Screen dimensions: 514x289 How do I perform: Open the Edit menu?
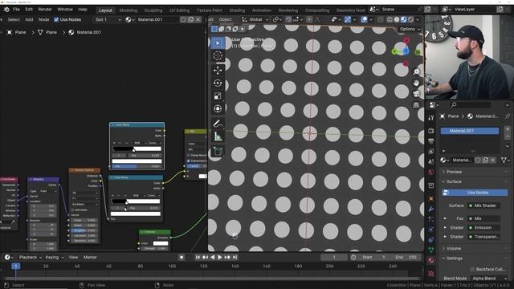[29, 10]
